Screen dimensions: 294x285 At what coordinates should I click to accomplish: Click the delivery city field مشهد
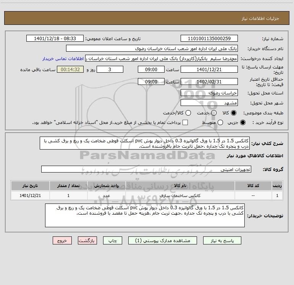pos(209,103)
